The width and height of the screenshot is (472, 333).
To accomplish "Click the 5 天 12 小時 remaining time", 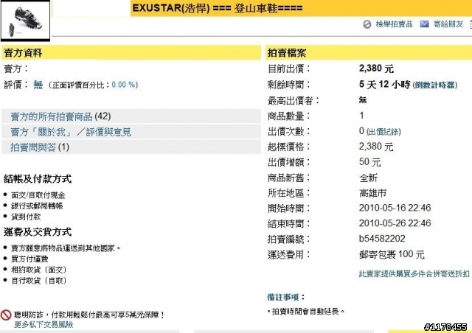I will click(384, 85).
